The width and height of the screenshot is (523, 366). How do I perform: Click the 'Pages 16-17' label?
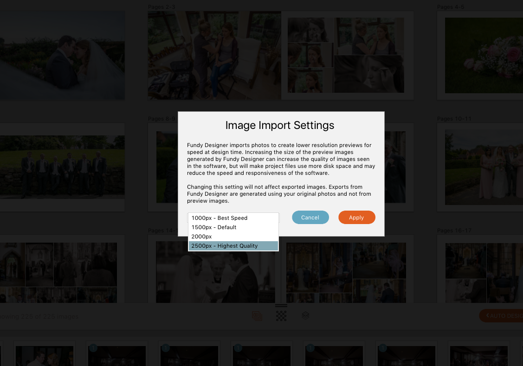pos(454,231)
